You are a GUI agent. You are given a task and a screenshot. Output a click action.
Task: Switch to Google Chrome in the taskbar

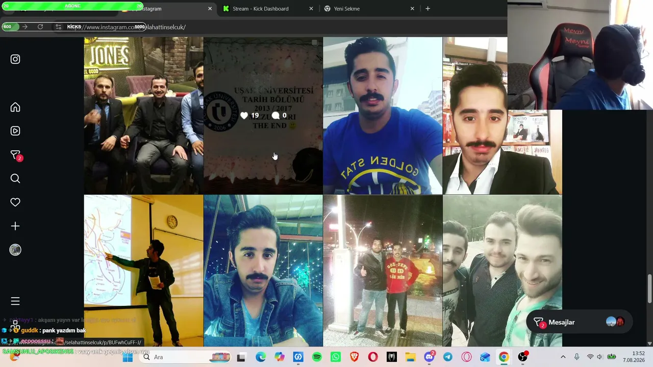click(504, 357)
